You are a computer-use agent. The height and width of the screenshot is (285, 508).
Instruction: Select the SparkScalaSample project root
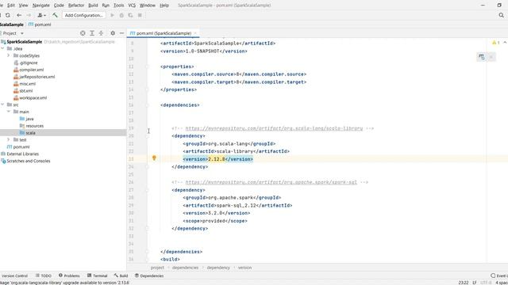(x=25, y=42)
